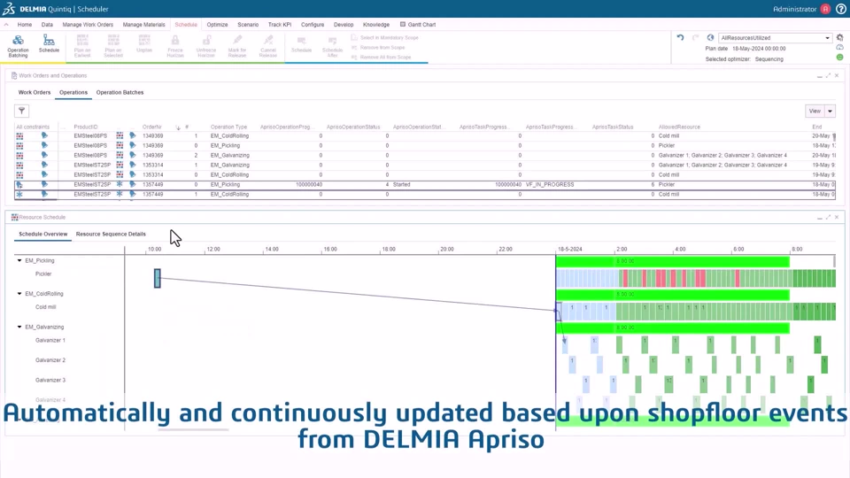This screenshot has width=850, height=478.
Task: Click the Started status cell
Action: pyautogui.click(x=402, y=185)
